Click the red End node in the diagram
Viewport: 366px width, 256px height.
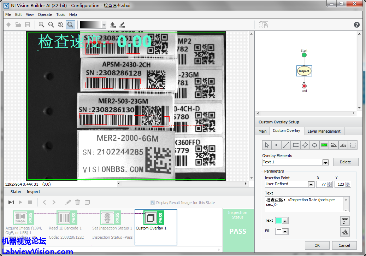point(304,86)
